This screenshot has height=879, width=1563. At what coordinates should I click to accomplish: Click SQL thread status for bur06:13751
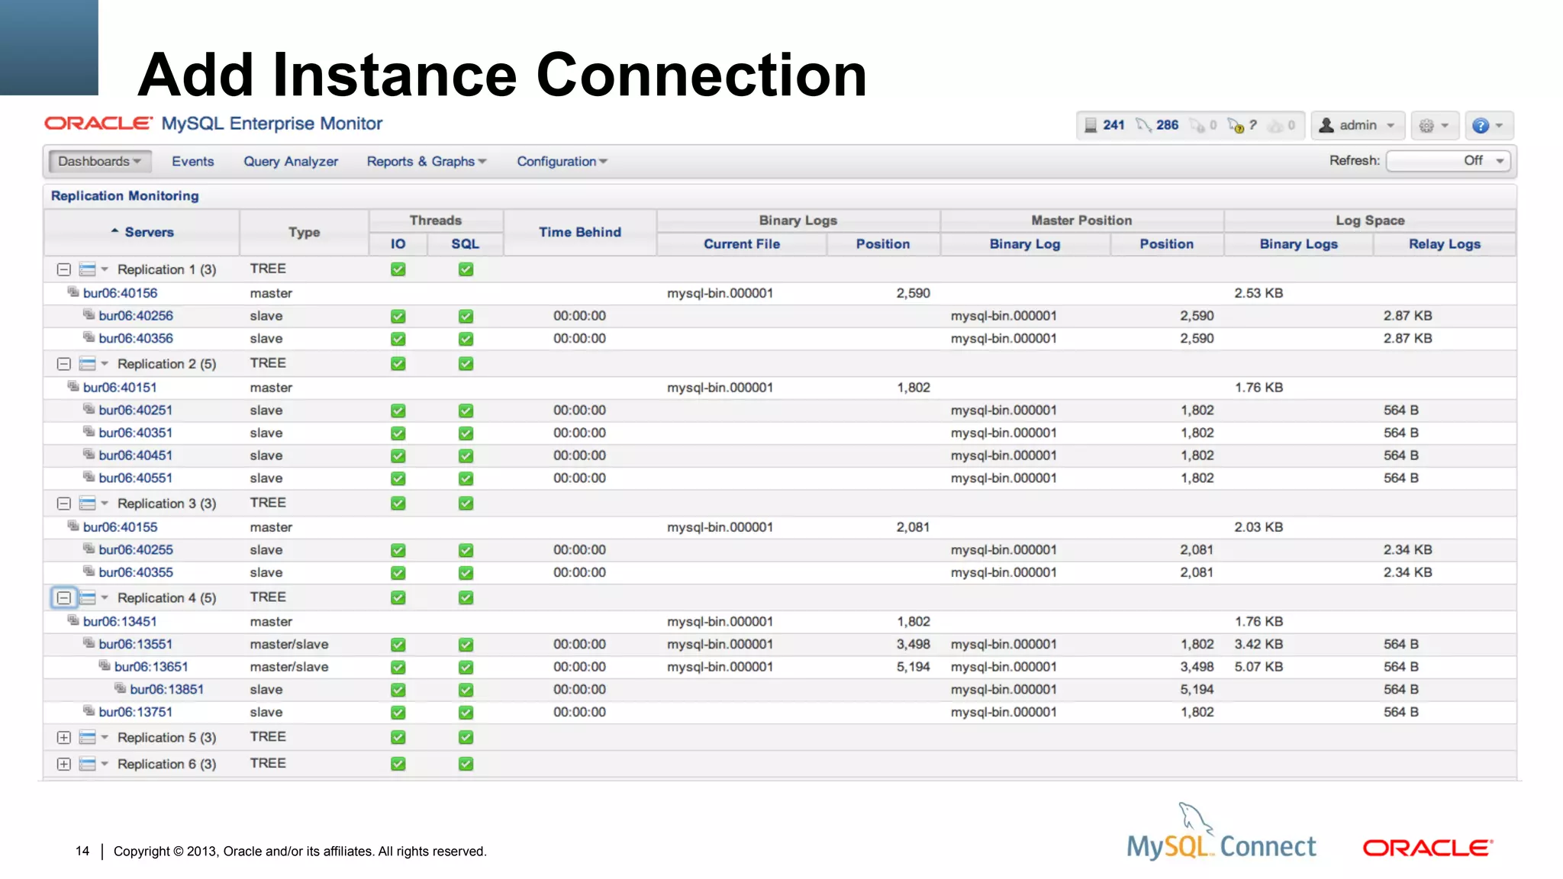pos(466,713)
